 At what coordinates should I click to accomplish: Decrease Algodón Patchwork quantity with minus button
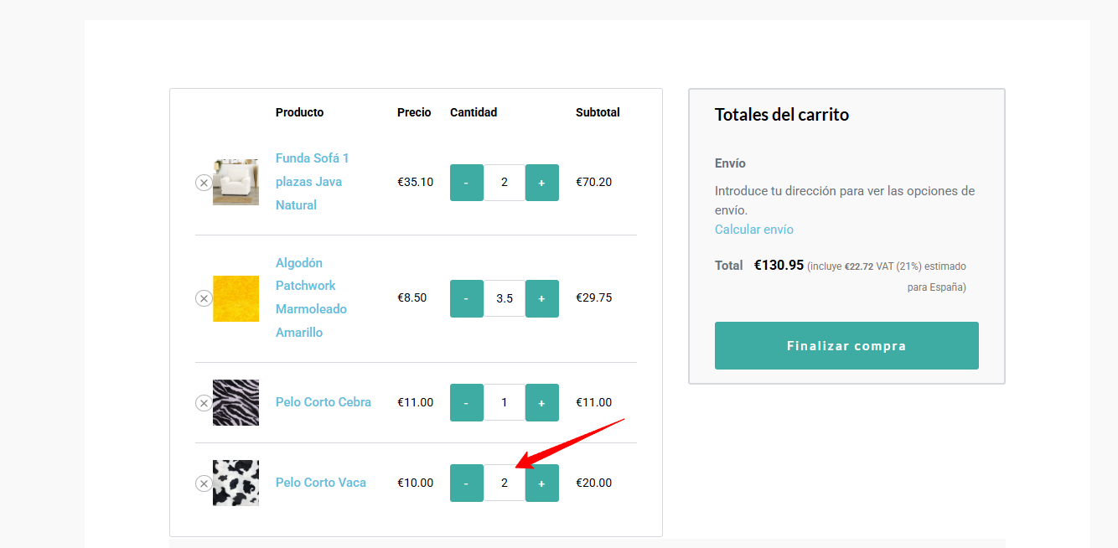click(x=467, y=298)
